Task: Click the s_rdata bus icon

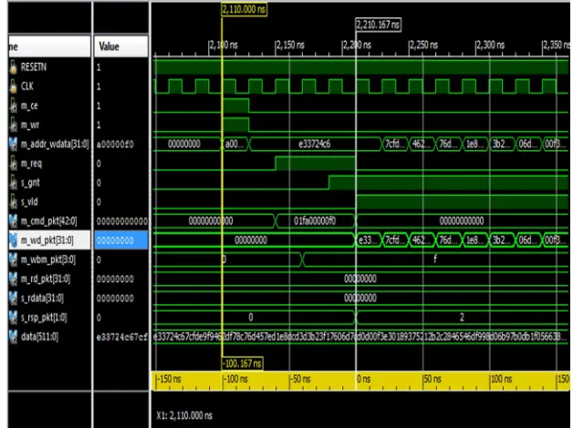Action: [x=13, y=298]
